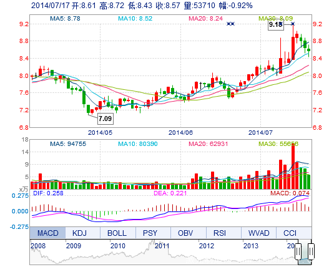
Task: Click the blue marker above the 9.18 peak
Action: point(293,24)
